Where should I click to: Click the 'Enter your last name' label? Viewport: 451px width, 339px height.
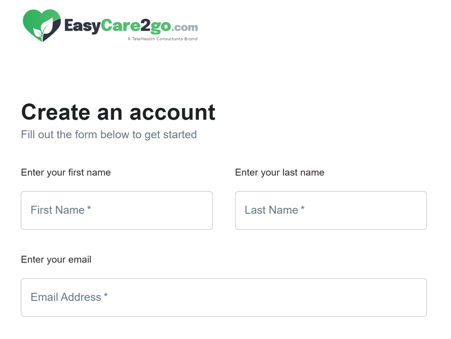(x=280, y=172)
